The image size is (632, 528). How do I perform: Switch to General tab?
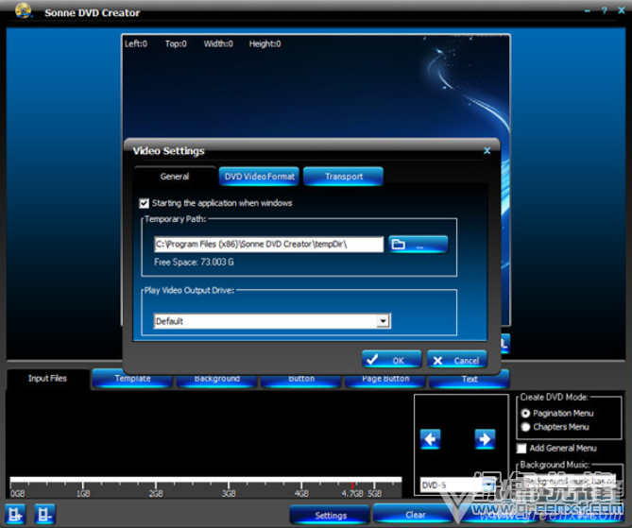coord(175,177)
